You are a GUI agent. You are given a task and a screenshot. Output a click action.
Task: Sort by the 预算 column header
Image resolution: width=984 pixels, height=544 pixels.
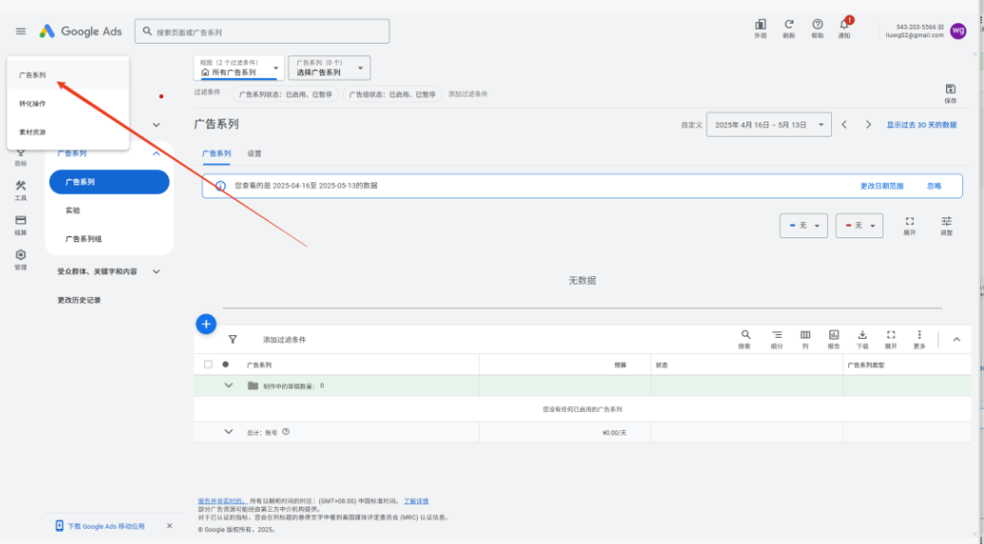[x=620, y=365]
